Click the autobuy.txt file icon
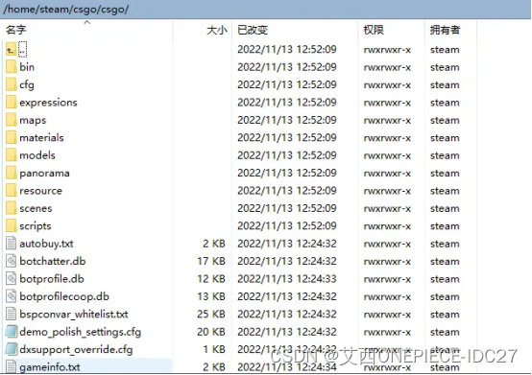The height and width of the screenshot is (375, 532). pos(11,244)
